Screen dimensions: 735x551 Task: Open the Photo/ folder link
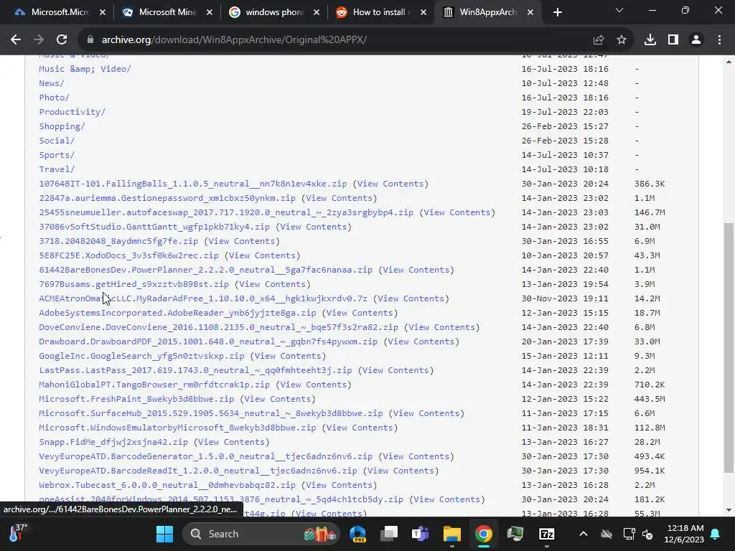click(x=54, y=98)
